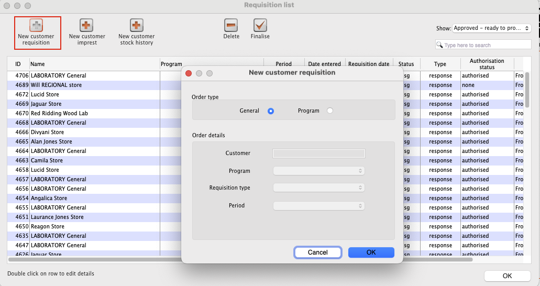Screen dimensions: 540x286
Task: Sort by the Authorisation status column header
Action: click(487, 64)
